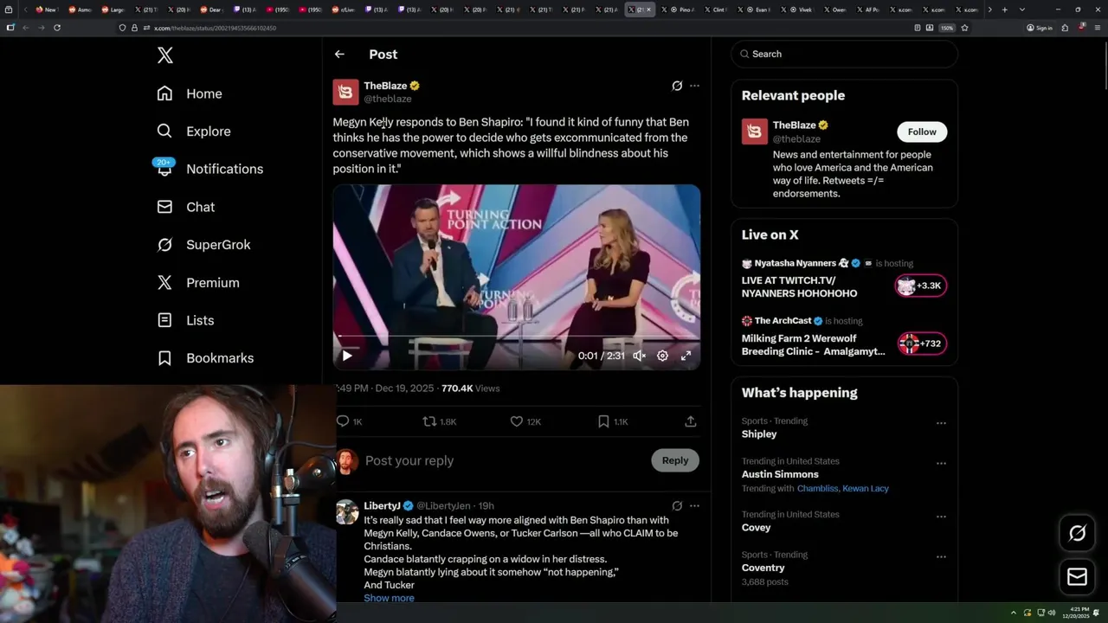
Task: Open the floating Grok button
Action: tap(1077, 533)
